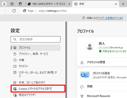Screen dimensions: 127x98
Task: Close the NEC LAVIE公式サイト tab
Action: pyautogui.click(x=69, y=4)
